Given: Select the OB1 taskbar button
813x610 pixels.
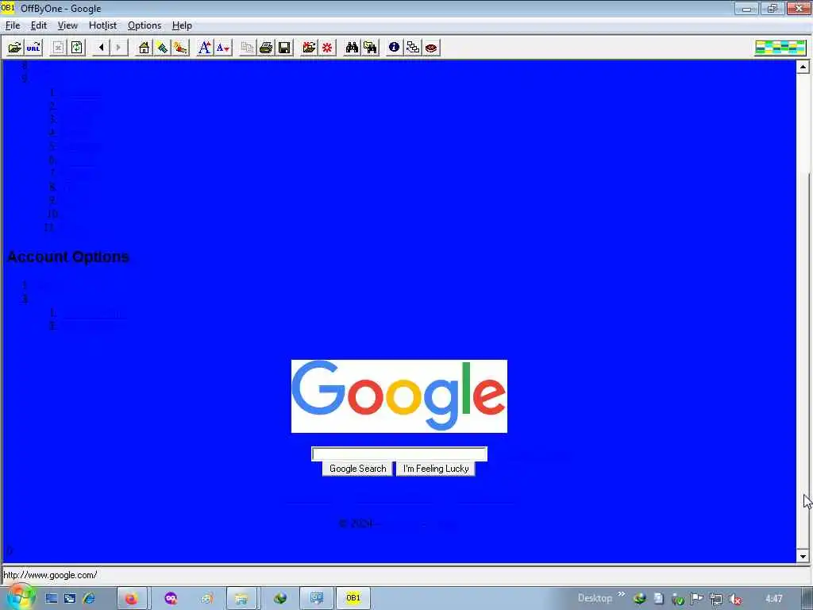Looking at the screenshot, I should [353, 598].
